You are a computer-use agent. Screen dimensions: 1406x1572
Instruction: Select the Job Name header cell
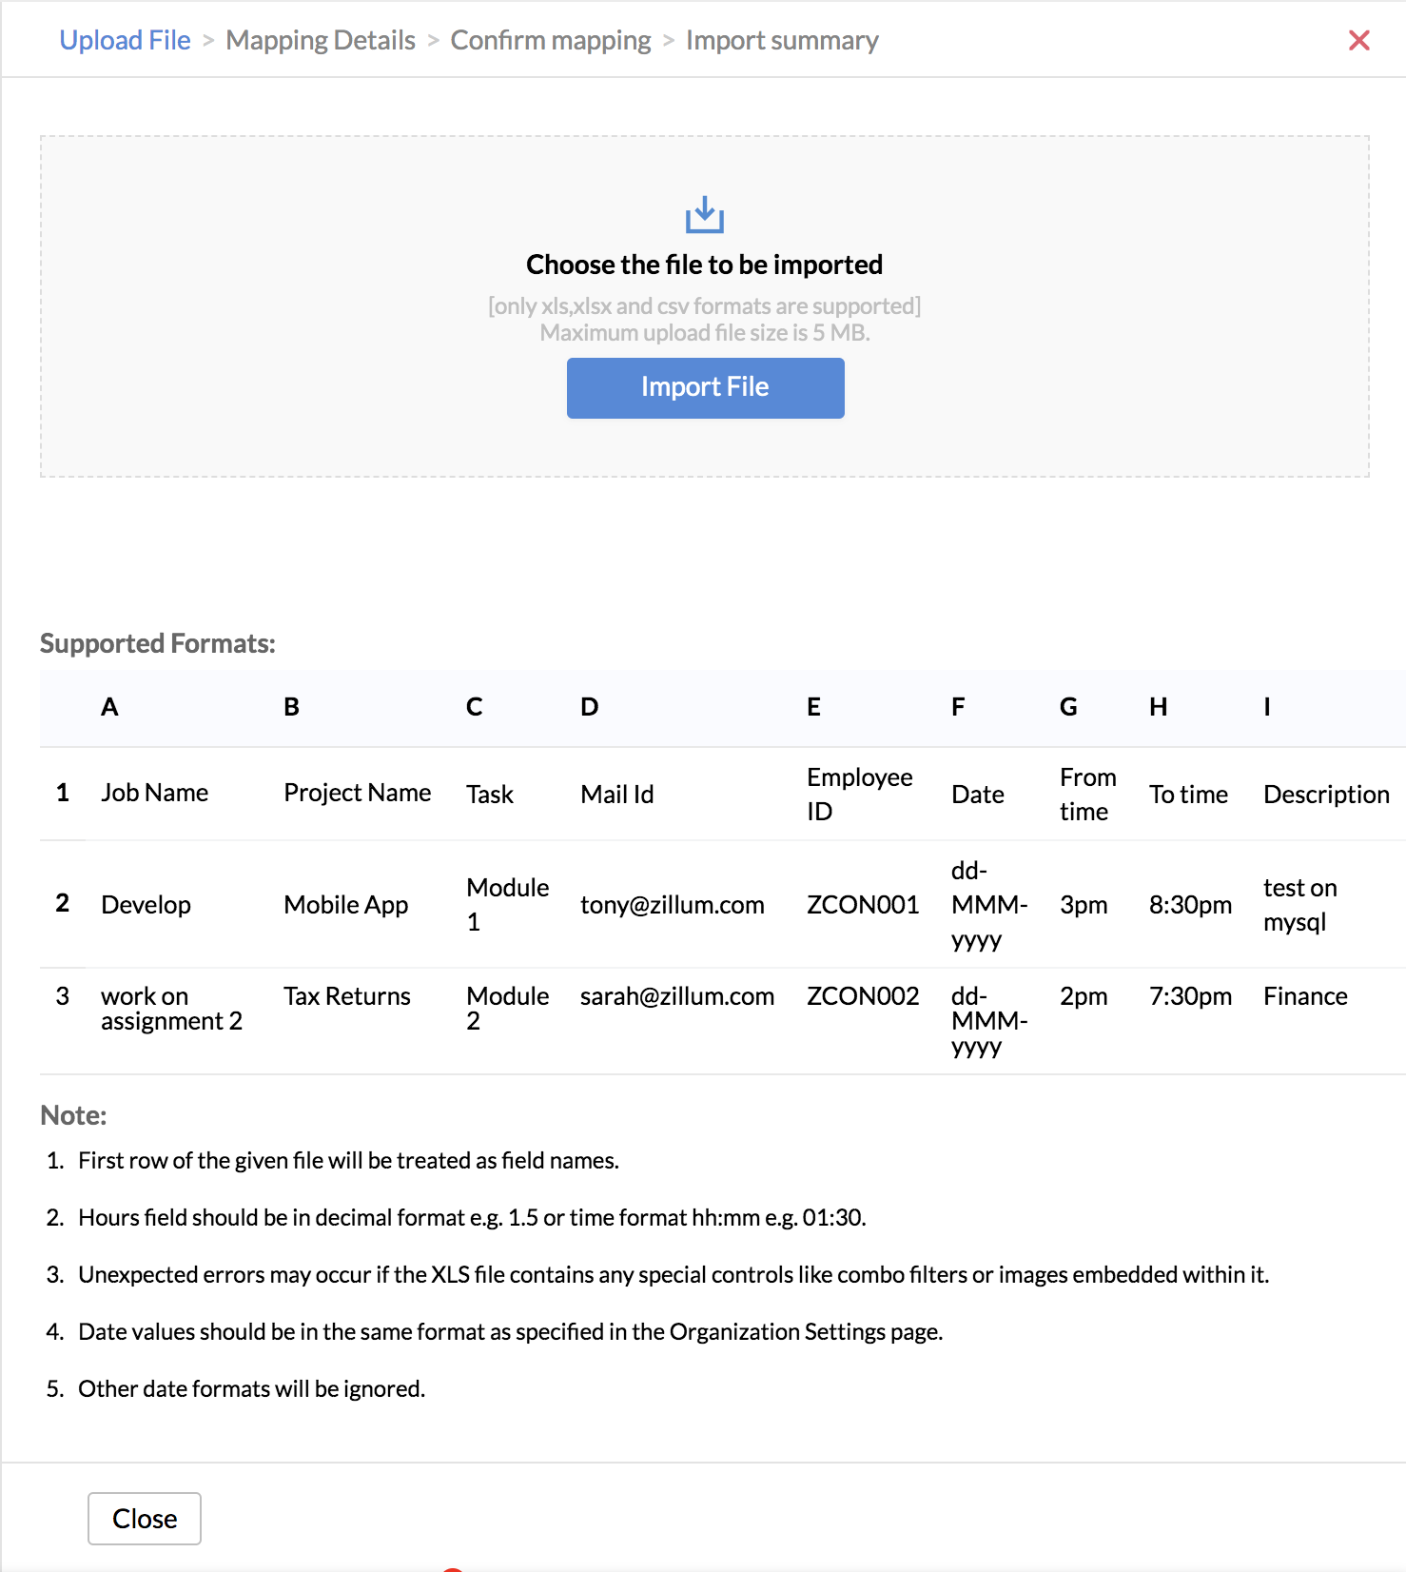(155, 793)
